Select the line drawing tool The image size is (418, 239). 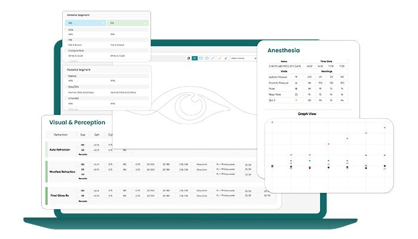click(x=213, y=58)
